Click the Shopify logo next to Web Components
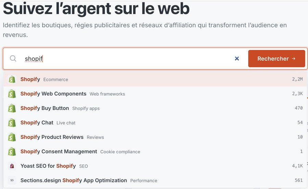This screenshot has height=189, width=308. [x=12, y=94]
